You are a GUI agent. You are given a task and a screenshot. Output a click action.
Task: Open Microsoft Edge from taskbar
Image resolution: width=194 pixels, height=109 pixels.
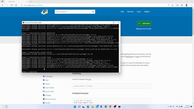(88, 107)
